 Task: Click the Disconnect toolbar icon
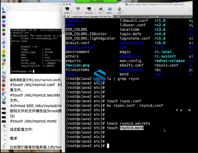pyautogui.click(x=89, y=10)
